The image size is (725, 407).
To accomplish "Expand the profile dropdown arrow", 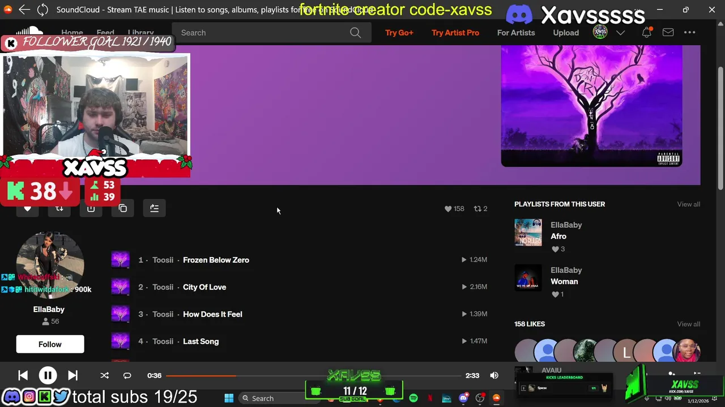I will (620, 33).
